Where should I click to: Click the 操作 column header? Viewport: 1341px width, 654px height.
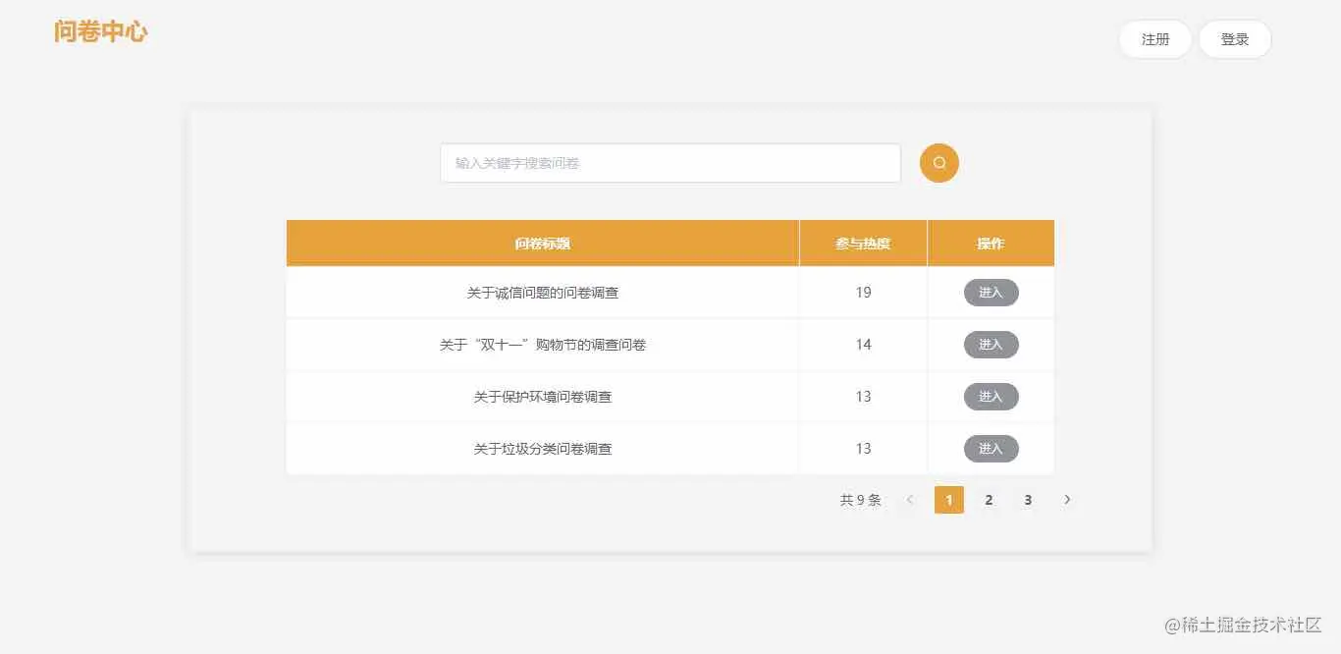991,244
